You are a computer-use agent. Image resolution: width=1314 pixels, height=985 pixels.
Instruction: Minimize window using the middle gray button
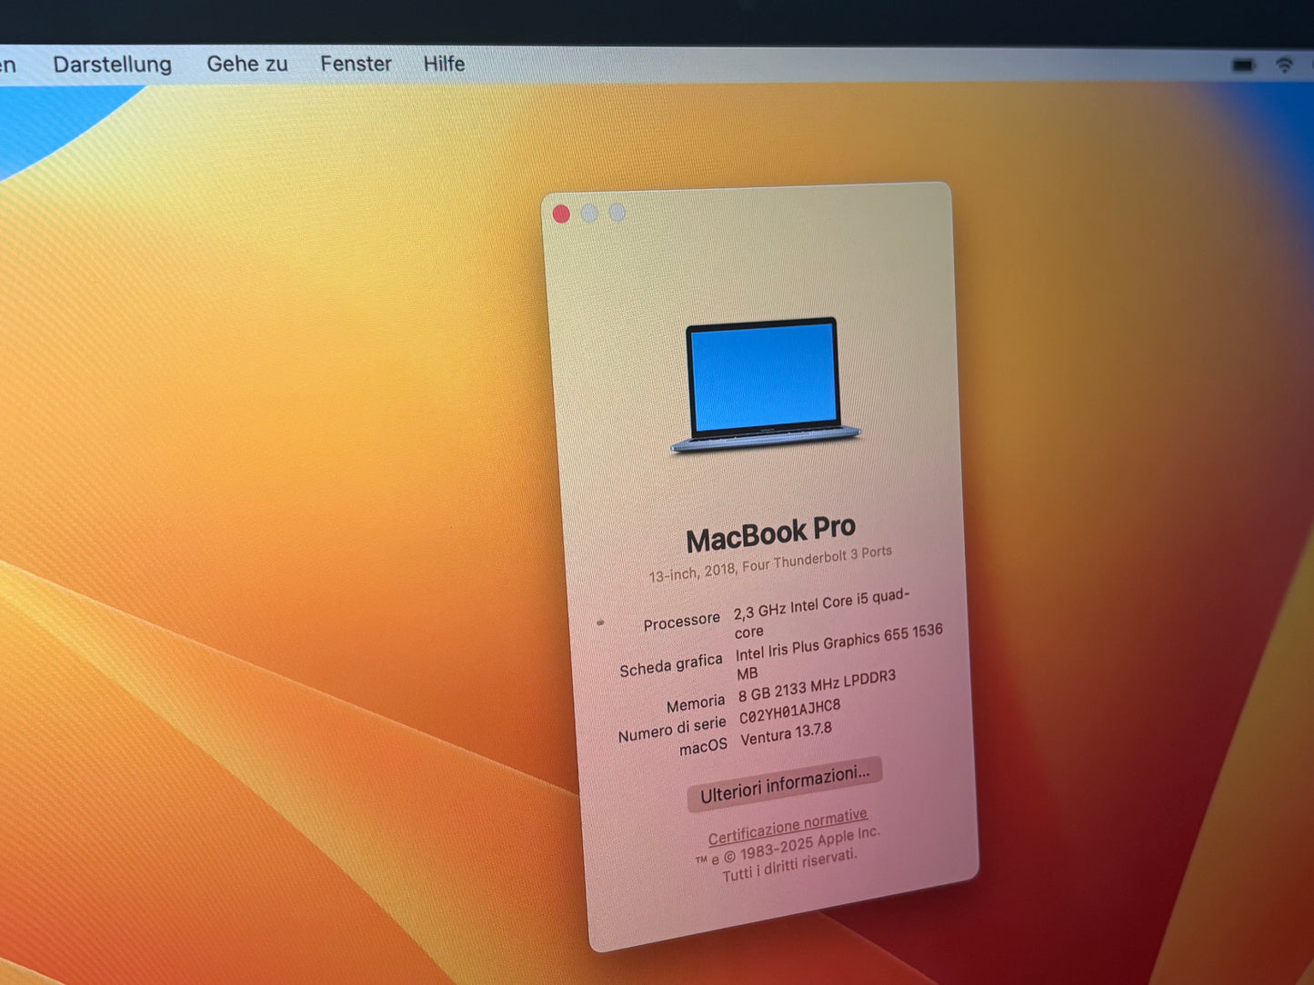[589, 214]
